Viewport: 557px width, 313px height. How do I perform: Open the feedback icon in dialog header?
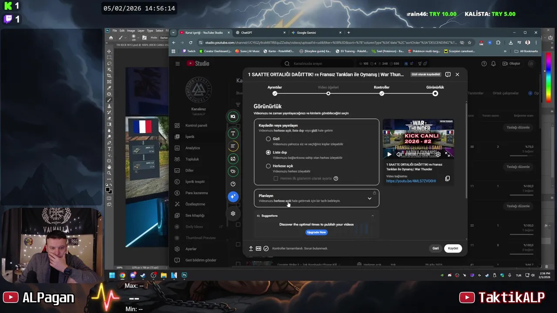coord(448,74)
